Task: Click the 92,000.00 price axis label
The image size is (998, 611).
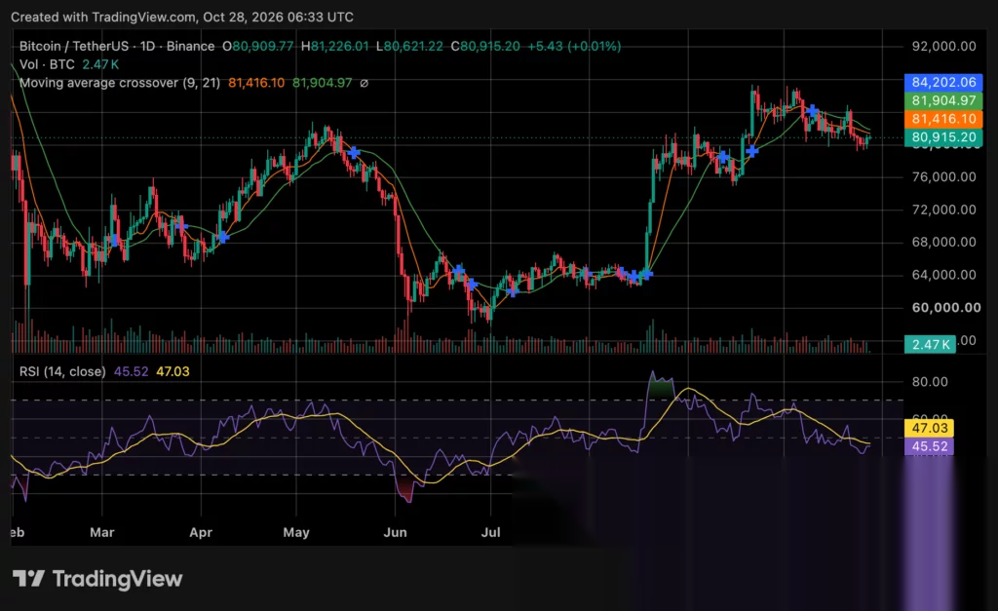Action: click(x=943, y=46)
